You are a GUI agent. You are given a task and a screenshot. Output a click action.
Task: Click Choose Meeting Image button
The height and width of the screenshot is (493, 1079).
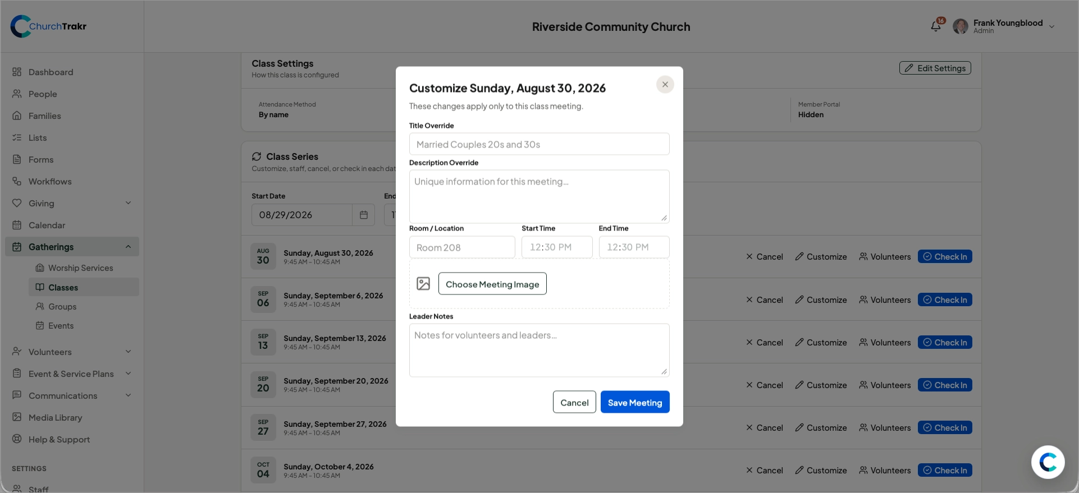tap(492, 284)
